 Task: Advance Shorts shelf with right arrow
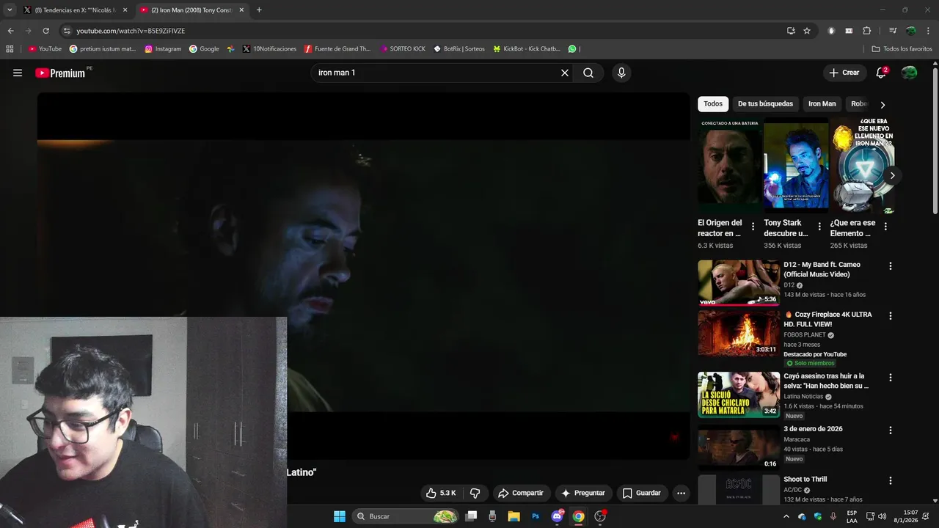[x=892, y=175]
